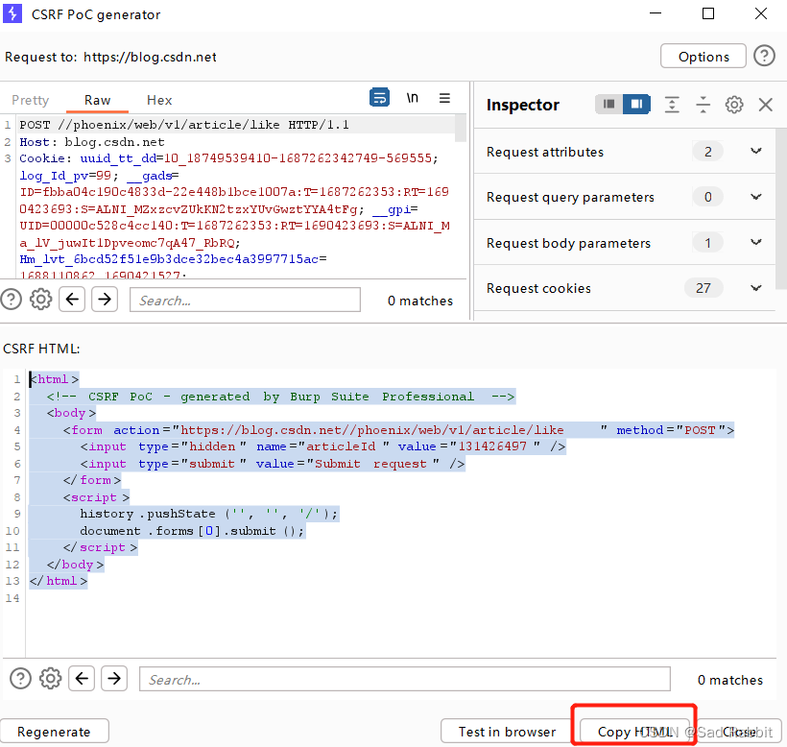The height and width of the screenshot is (747, 787).
Task: Switch to Raw tab
Action: [97, 100]
